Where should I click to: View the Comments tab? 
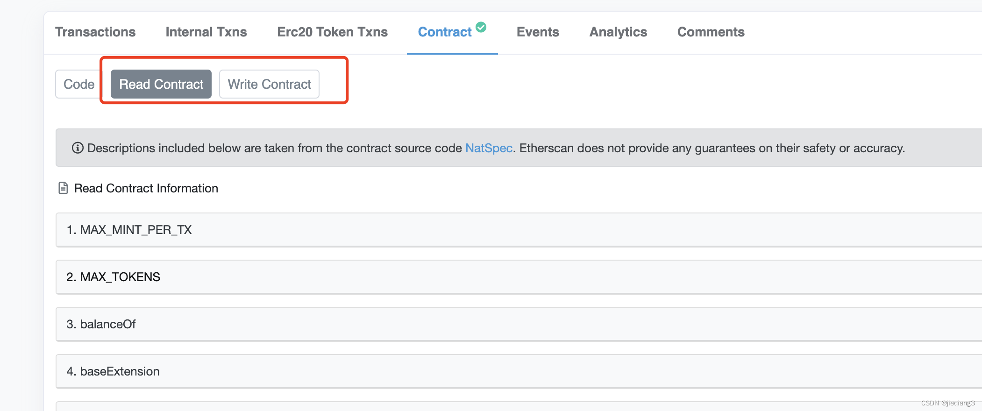point(711,32)
